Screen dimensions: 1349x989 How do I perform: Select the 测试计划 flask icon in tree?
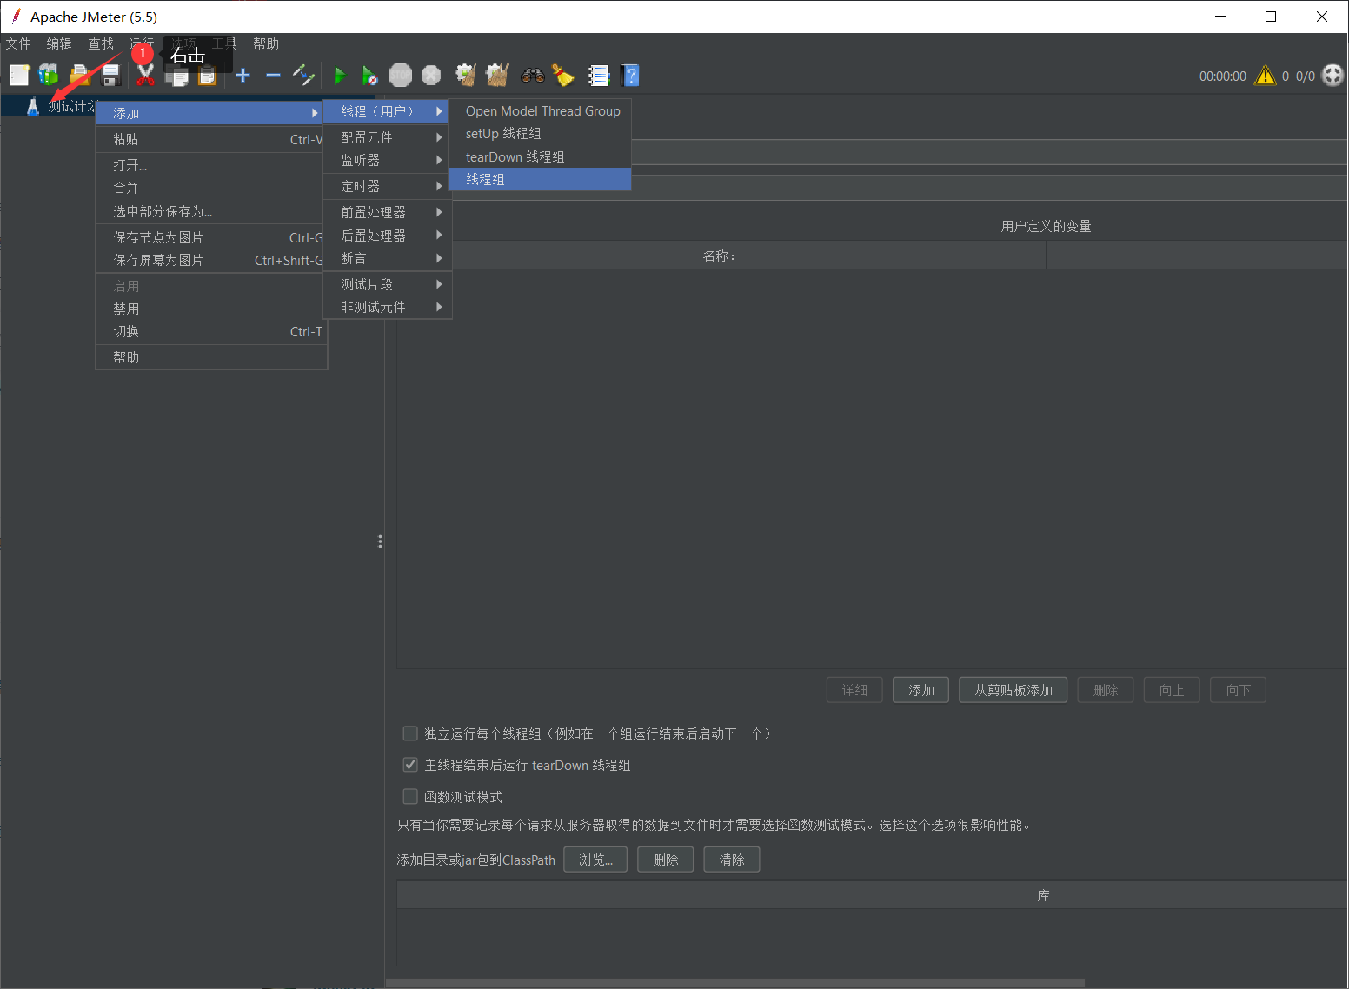tap(33, 106)
